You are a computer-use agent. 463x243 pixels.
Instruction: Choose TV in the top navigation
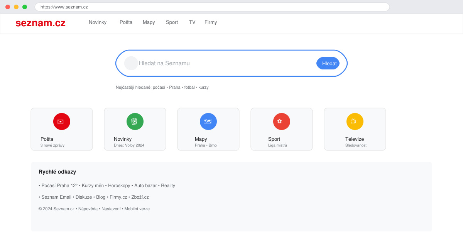(x=192, y=22)
